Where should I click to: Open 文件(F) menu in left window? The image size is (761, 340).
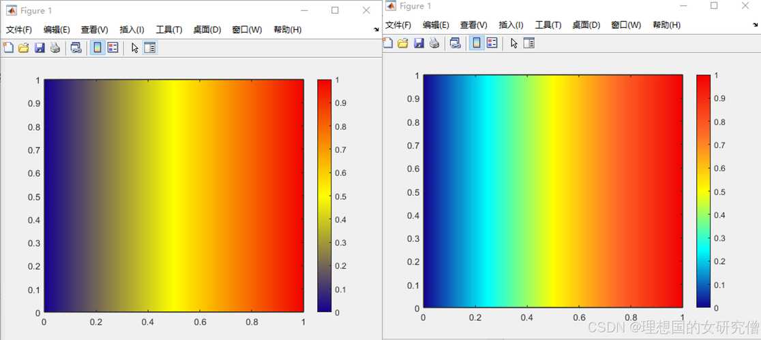[19, 30]
